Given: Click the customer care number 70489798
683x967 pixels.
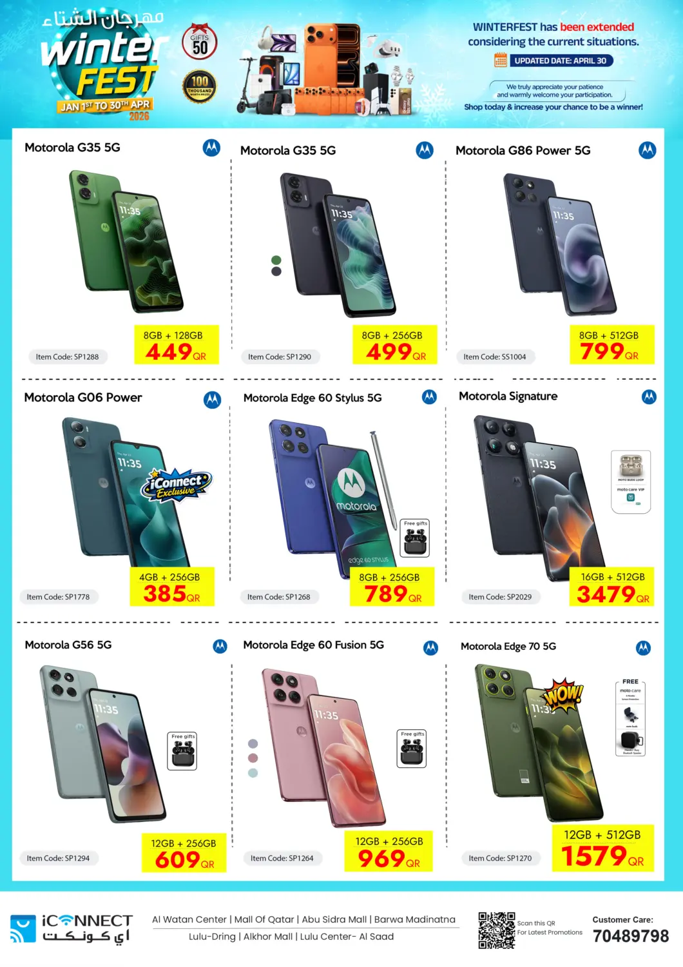Looking at the screenshot, I should pos(631,936).
